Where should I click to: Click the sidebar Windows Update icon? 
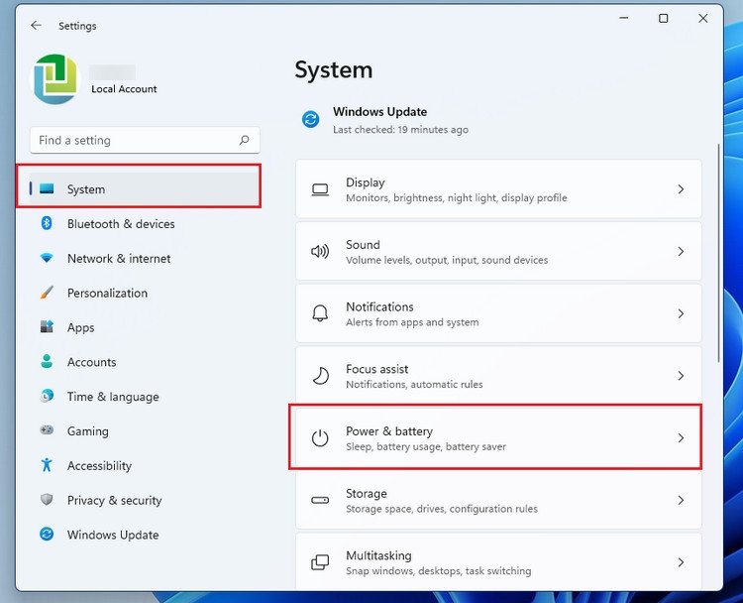click(47, 535)
